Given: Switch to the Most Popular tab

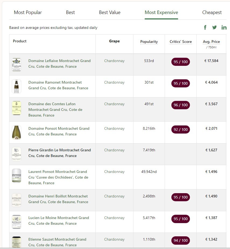Looking at the screenshot, I should point(28,12).
